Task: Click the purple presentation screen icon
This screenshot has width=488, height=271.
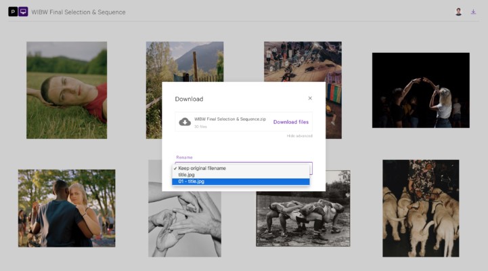Action: point(23,12)
